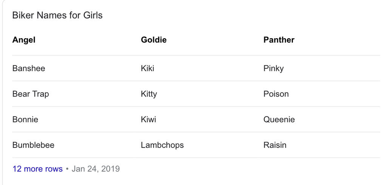
Task: Click the word 'Trap' in Bear Trap
Action: pos(40,94)
